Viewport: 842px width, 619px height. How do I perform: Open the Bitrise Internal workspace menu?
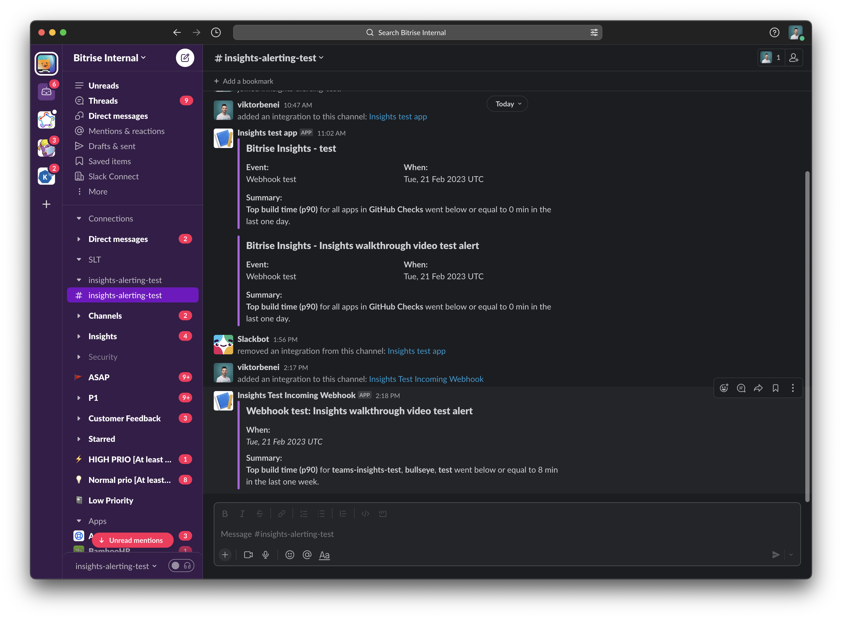(109, 58)
